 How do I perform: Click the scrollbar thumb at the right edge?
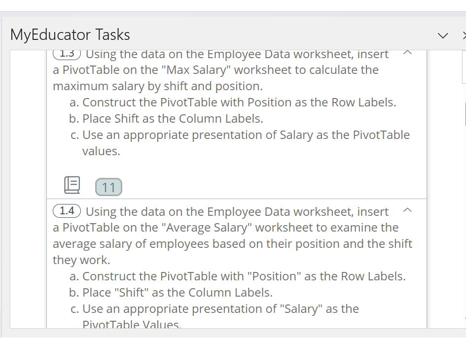coord(465,114)
